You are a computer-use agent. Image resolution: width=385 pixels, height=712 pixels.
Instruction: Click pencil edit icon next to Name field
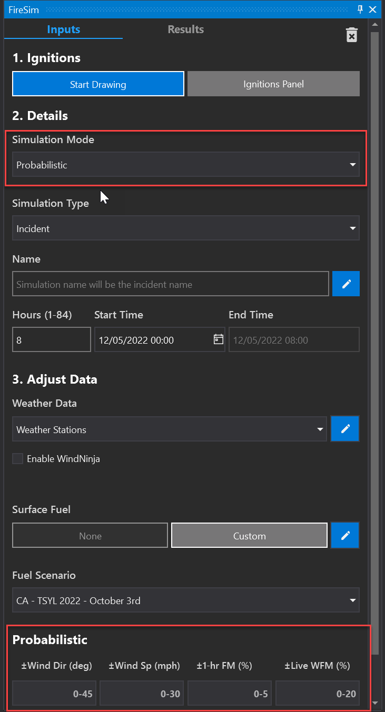[346, 284]
